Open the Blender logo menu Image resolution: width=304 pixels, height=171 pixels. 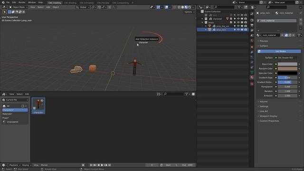(3, 2)
